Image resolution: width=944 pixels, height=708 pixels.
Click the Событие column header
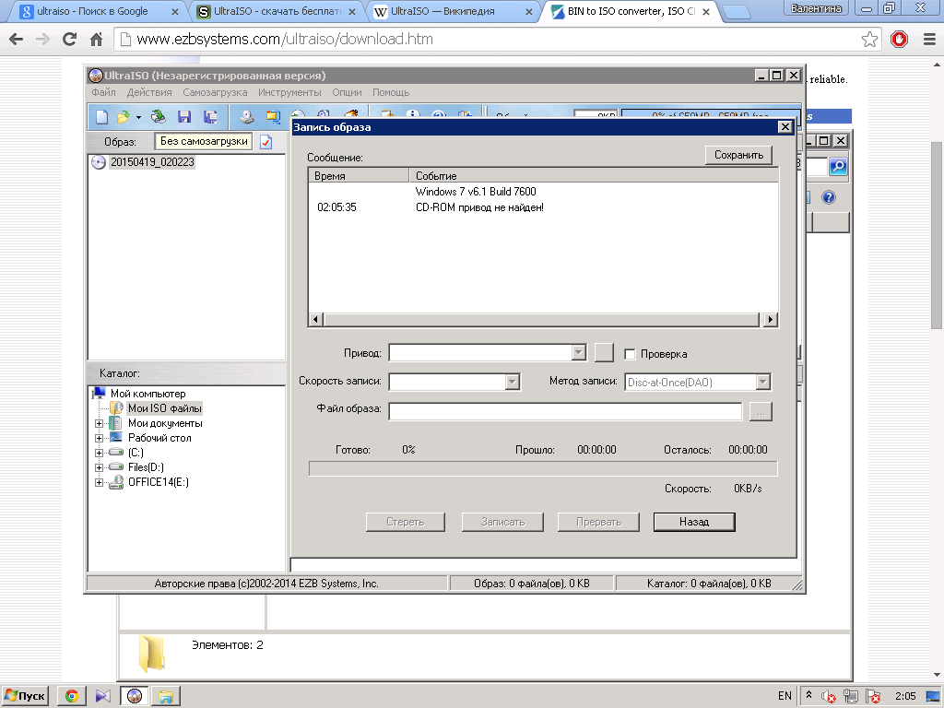[594, 176]
